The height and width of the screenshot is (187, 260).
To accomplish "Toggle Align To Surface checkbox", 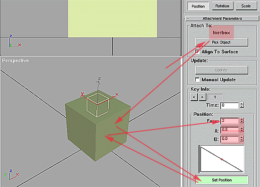I will [197, 52].
